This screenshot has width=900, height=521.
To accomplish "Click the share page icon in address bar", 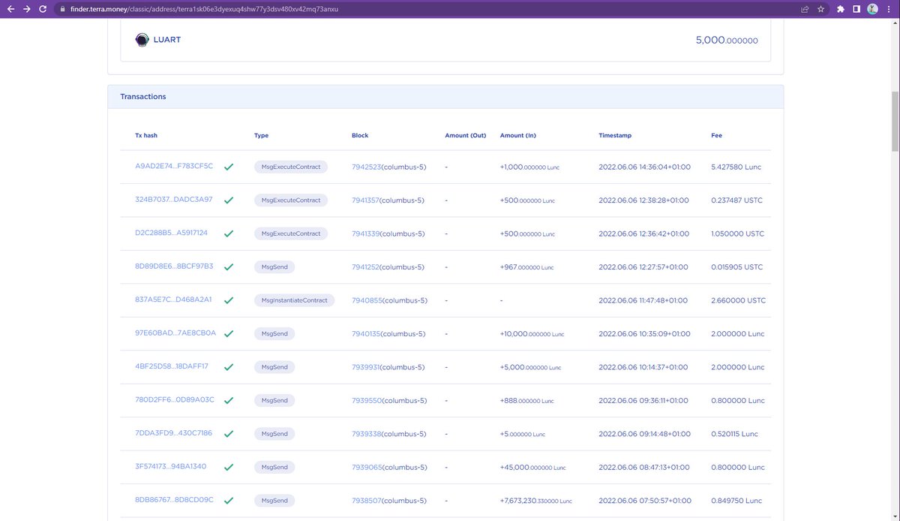I will coord(805,9).
